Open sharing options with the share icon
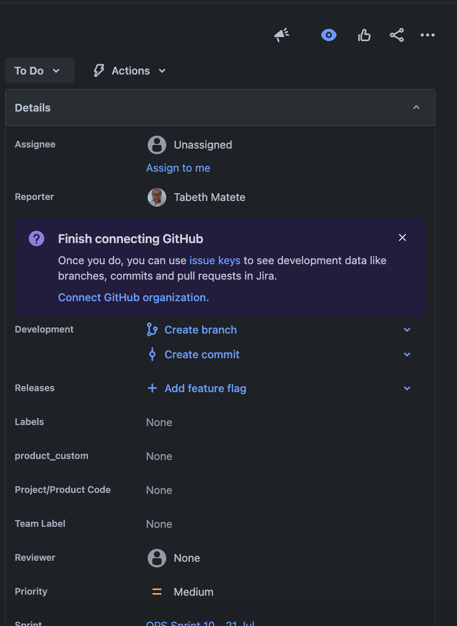This screenshot has width=457, height=626. pos(397,35)
